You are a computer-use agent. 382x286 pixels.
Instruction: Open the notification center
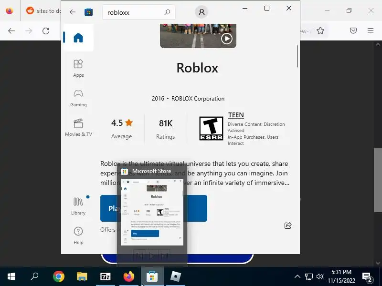(367, 276)
